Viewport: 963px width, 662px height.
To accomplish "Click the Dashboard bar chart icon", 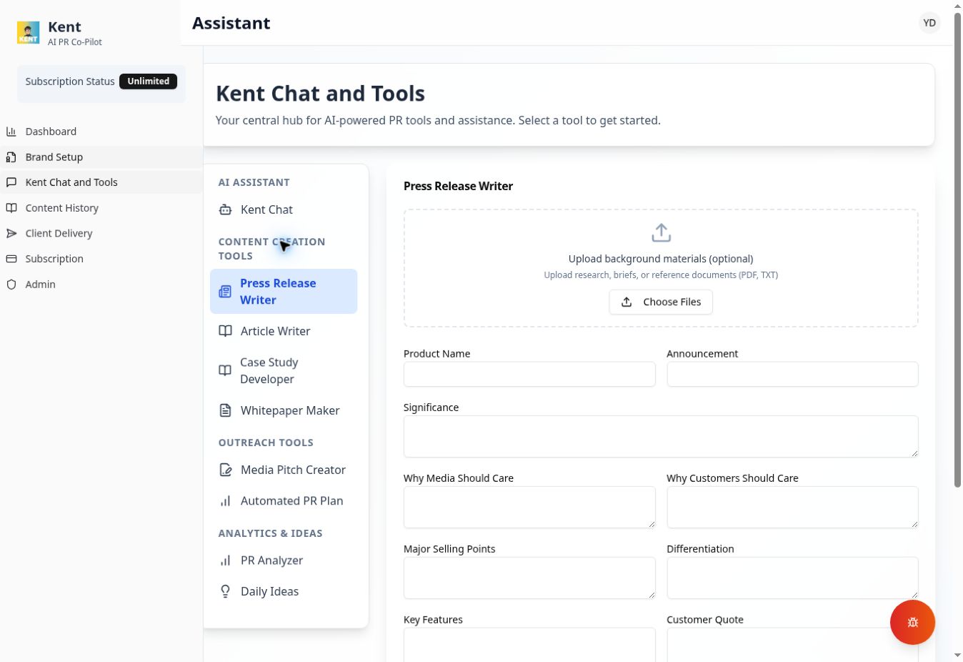I will (11, 132).
